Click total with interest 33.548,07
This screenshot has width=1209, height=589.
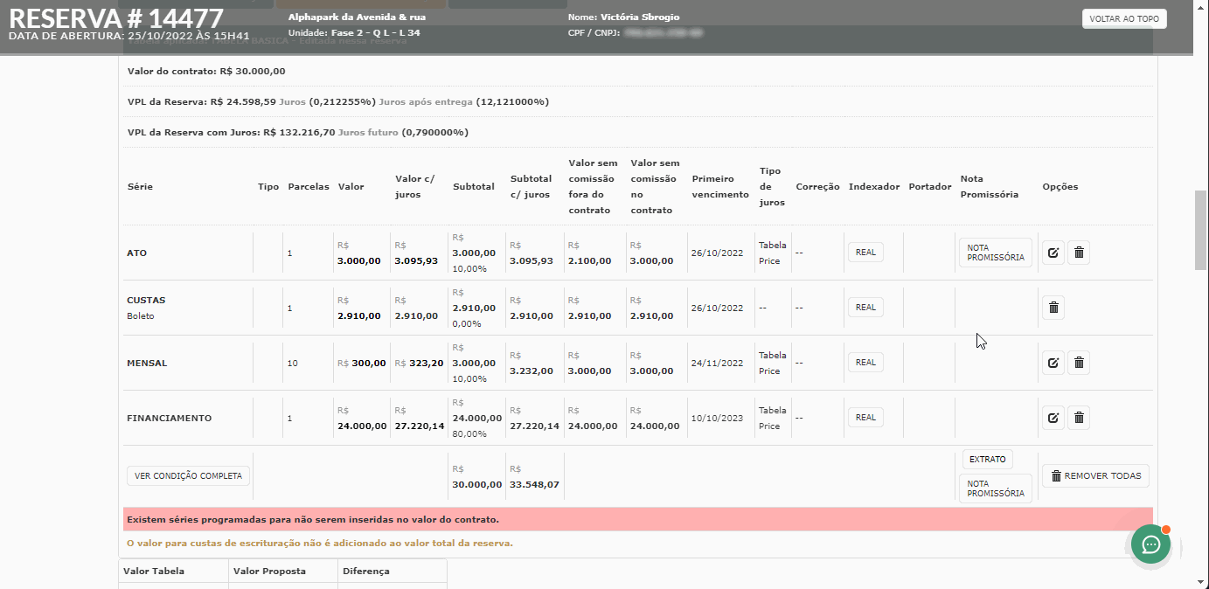click(x=535, y=483)
